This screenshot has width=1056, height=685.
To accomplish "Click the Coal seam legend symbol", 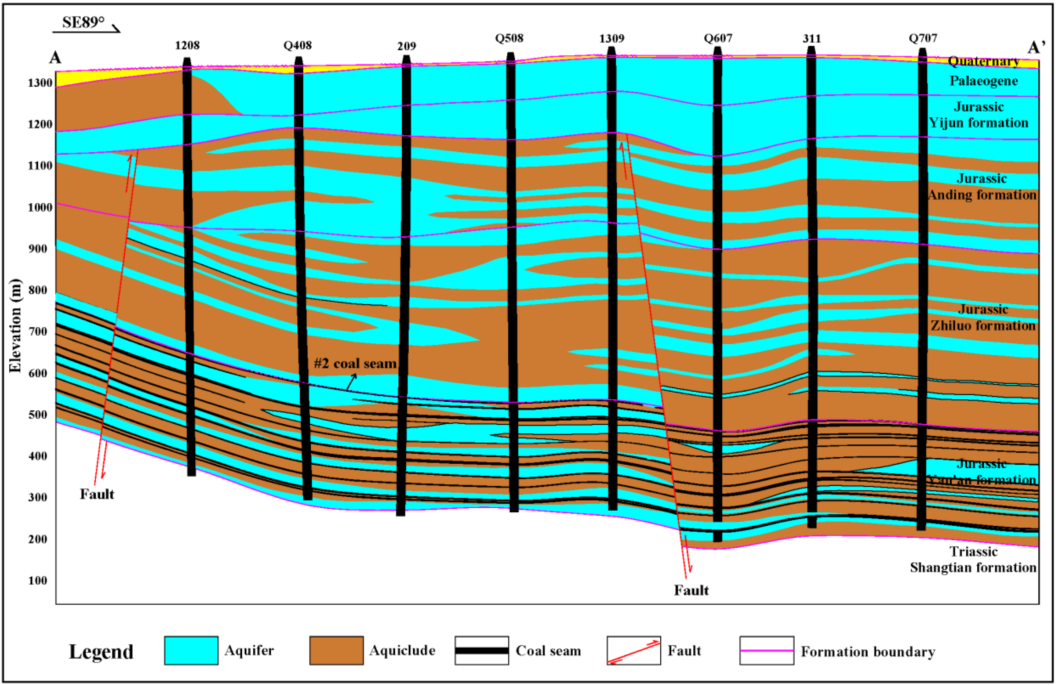I will (481, 650).
